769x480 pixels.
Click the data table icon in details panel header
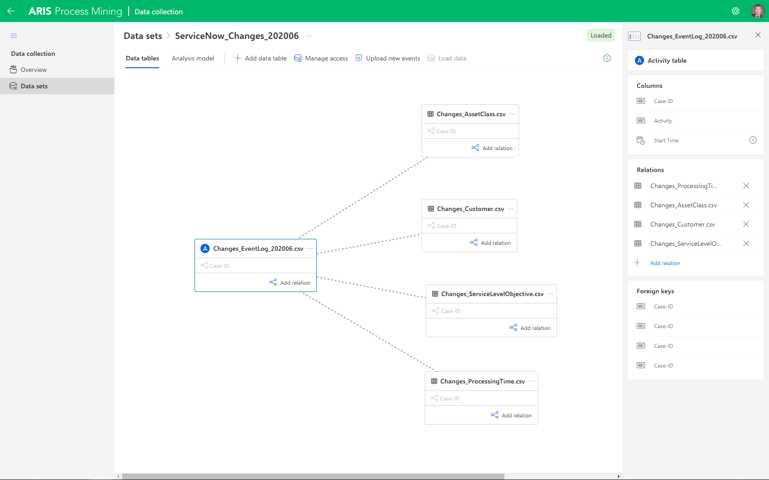(x=634, y=36)
